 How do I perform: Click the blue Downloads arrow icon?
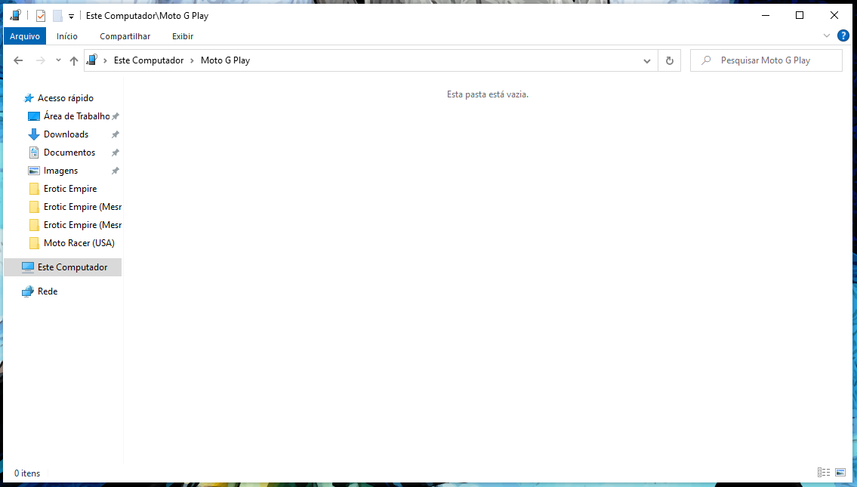point(34,134)
